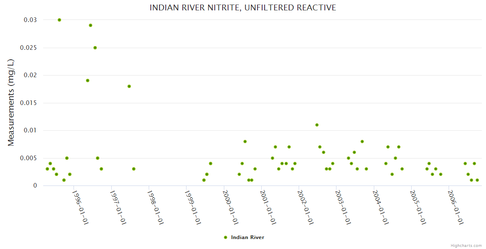Click the 0.018 data point in 1997
Viewport: 486px width, 249px height.
point(129,86)
